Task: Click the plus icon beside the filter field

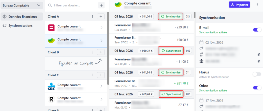Action: tap(101, 5)
